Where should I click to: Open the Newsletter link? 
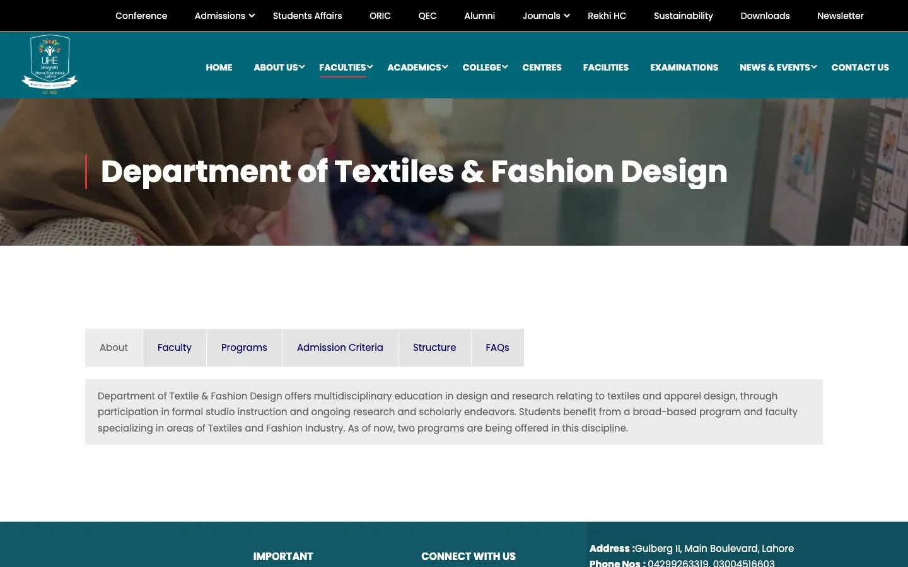pyautogui.click(x=841, y=16)
